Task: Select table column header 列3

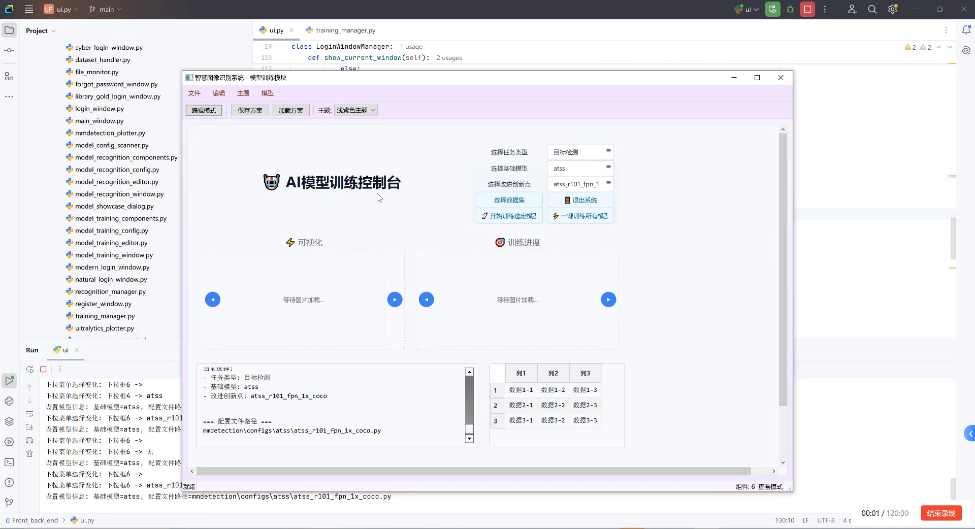Action: pyautogui.click(x=585, y=373)
